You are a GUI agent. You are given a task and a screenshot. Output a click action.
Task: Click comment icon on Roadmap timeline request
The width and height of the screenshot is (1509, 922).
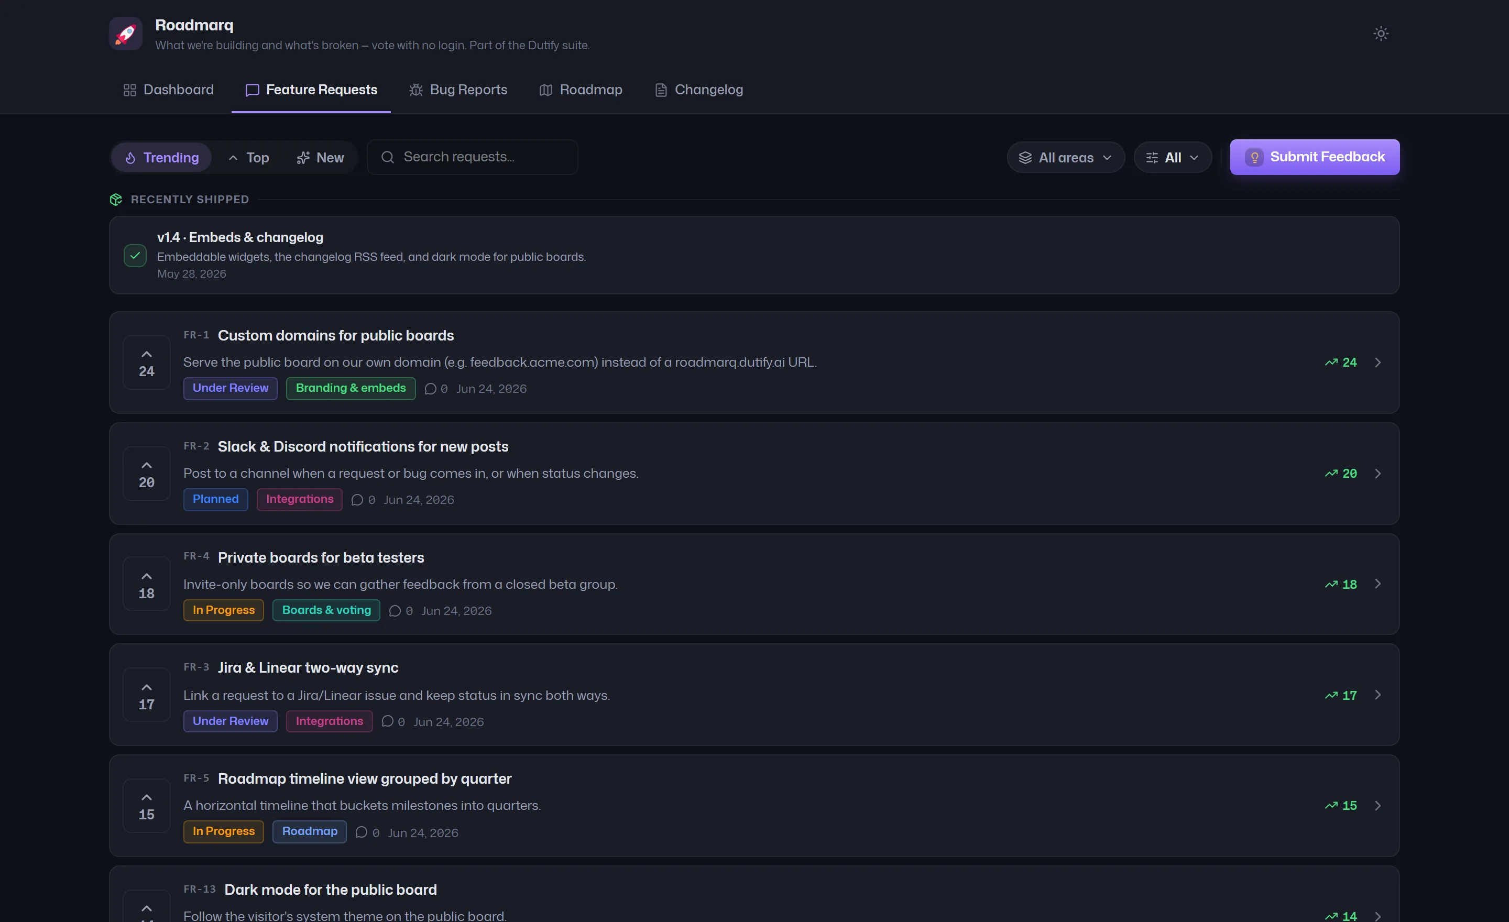[362, 832]
